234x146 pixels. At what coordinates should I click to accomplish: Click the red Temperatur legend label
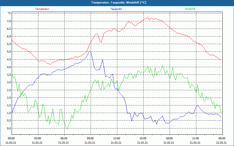[42, 9]
